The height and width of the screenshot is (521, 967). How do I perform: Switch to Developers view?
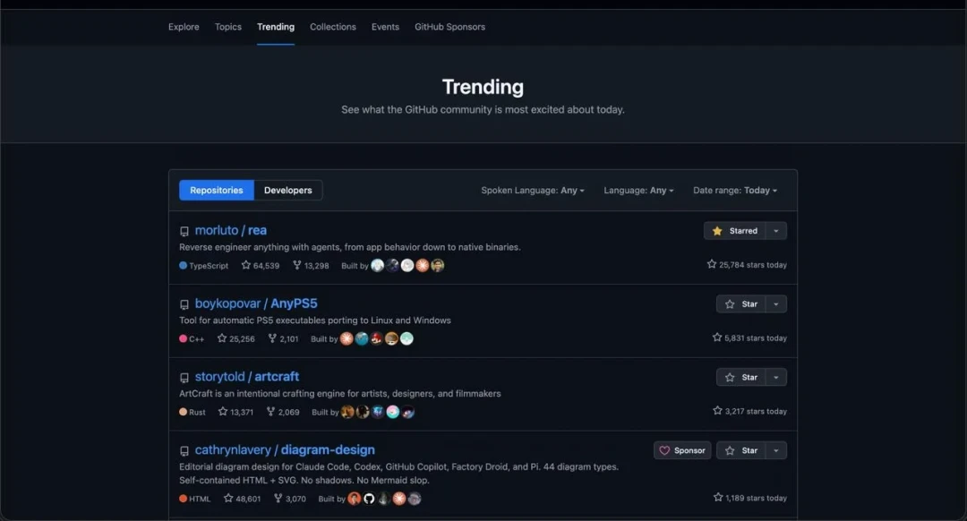coord(288,191)
